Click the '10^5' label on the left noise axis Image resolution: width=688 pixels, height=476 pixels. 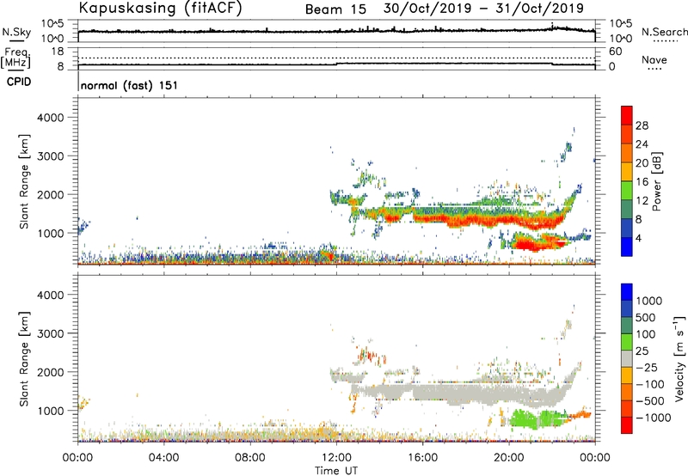[x=52, y=24]
